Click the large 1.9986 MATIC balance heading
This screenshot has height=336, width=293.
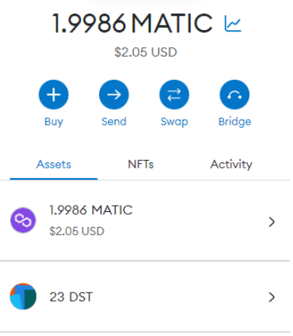(x=133, y=23)
